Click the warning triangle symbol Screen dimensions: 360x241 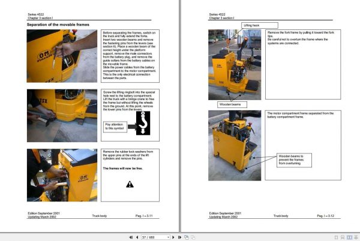pyautogui.click(x=130, y=184)
